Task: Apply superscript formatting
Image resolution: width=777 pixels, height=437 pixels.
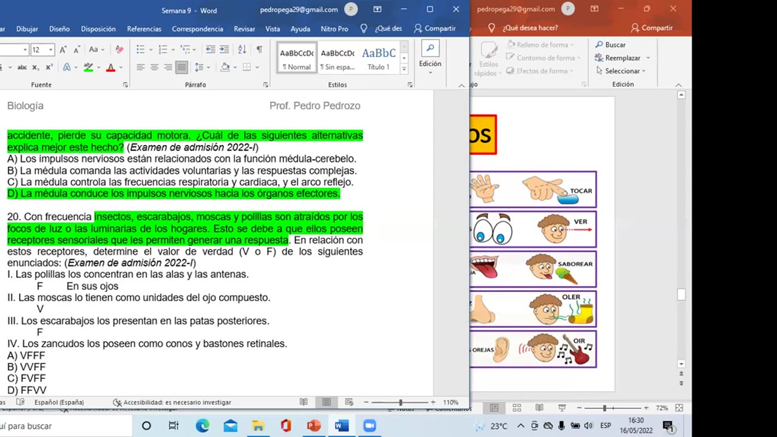Action: [x=49, y=67]
